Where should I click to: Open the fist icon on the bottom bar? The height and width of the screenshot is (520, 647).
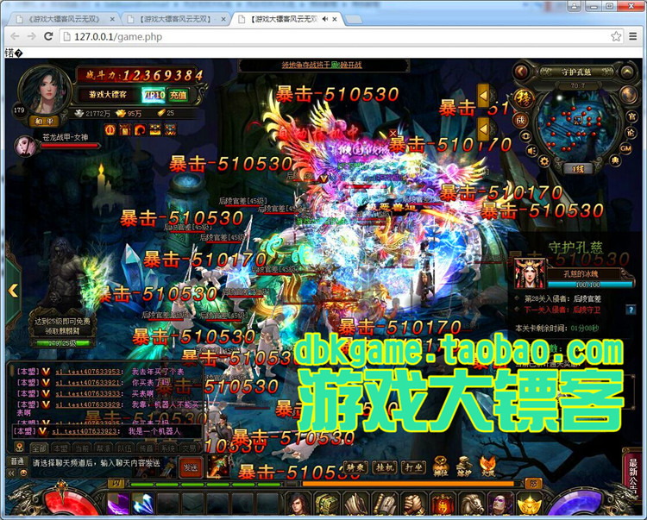[x=414, y=504]
